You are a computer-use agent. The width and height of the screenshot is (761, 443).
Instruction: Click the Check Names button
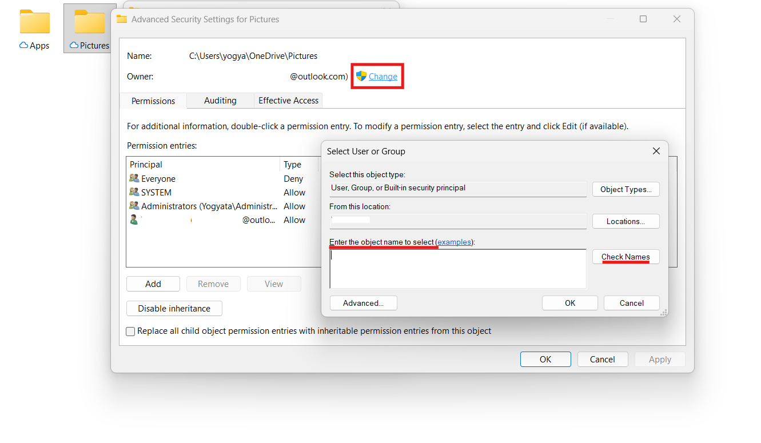pos(625,256)
